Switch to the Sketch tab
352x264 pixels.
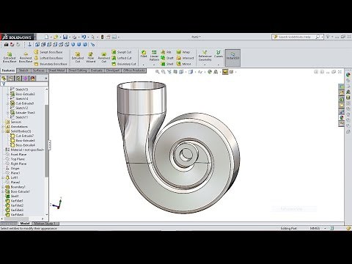click(23, 70)
